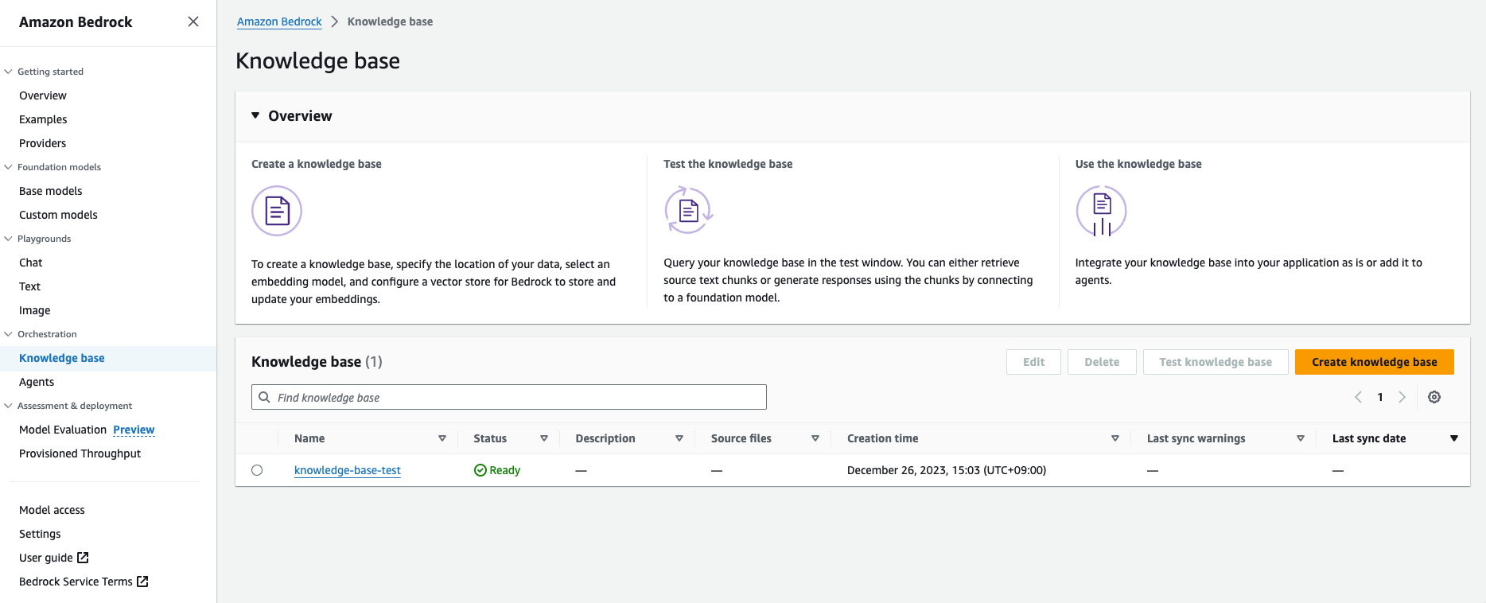Open table preferences gear icon

1434,397
